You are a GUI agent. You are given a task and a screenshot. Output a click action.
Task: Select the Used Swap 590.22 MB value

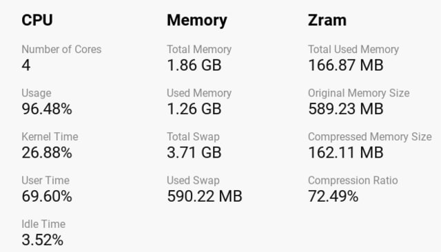point(205,196)
